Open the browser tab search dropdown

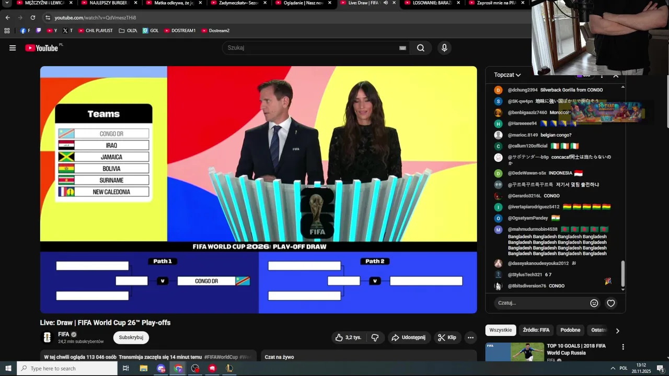(7, 3)
